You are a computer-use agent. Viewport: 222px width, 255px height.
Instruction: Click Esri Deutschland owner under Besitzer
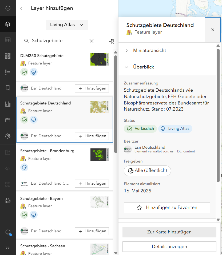[x=150, y=147]
